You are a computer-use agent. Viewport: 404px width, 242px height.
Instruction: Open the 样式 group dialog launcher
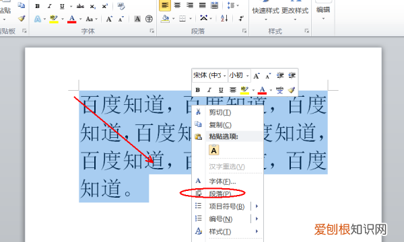point(306,31)
